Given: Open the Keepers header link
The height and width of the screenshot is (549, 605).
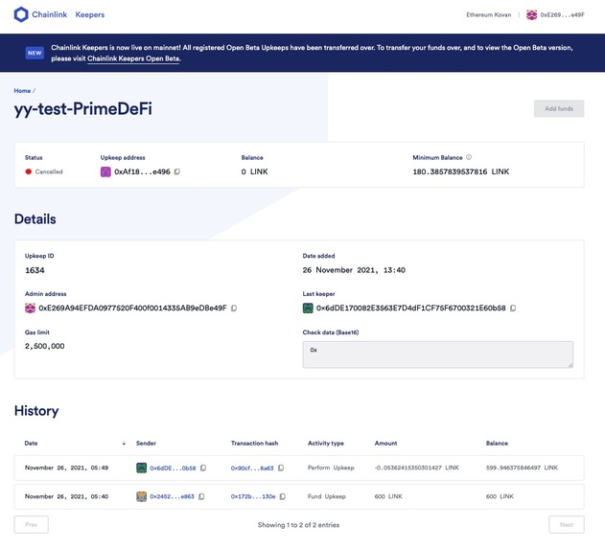Looking at the screenshot, I should pyautogui.click(x=90, y=14).
